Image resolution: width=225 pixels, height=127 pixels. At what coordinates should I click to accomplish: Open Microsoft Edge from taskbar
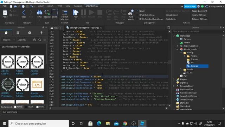(x=99, y=123)
